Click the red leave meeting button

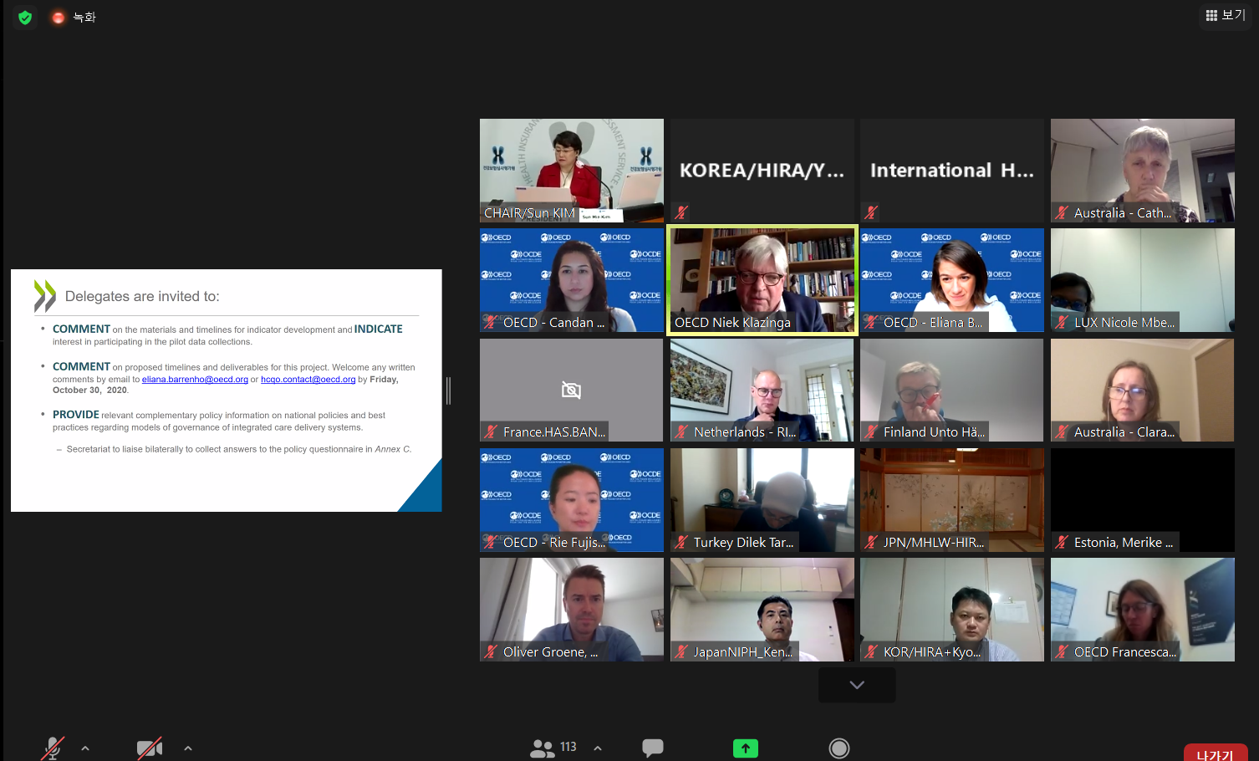[x=1215, y=753]
